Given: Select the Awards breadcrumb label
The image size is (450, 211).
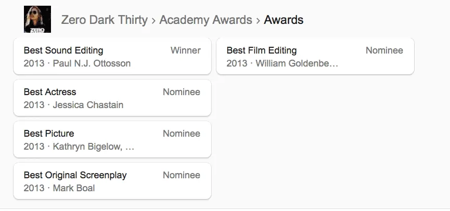Looking at the screenshot, I should 284,20.
